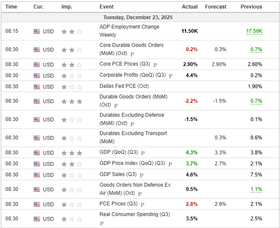Image resolution: width=280 pixels, height=228 pixels.
Task: Click the importance stars in PCE Prices row
Action: 71,204
